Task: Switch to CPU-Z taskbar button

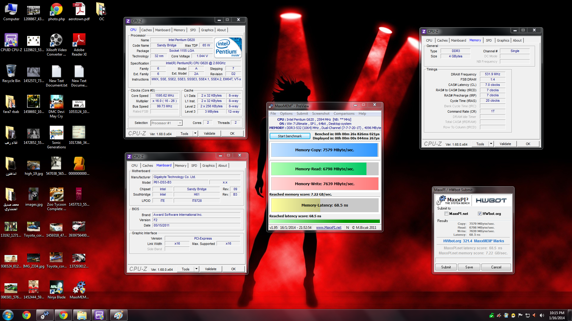Action: tap(100, 315)
